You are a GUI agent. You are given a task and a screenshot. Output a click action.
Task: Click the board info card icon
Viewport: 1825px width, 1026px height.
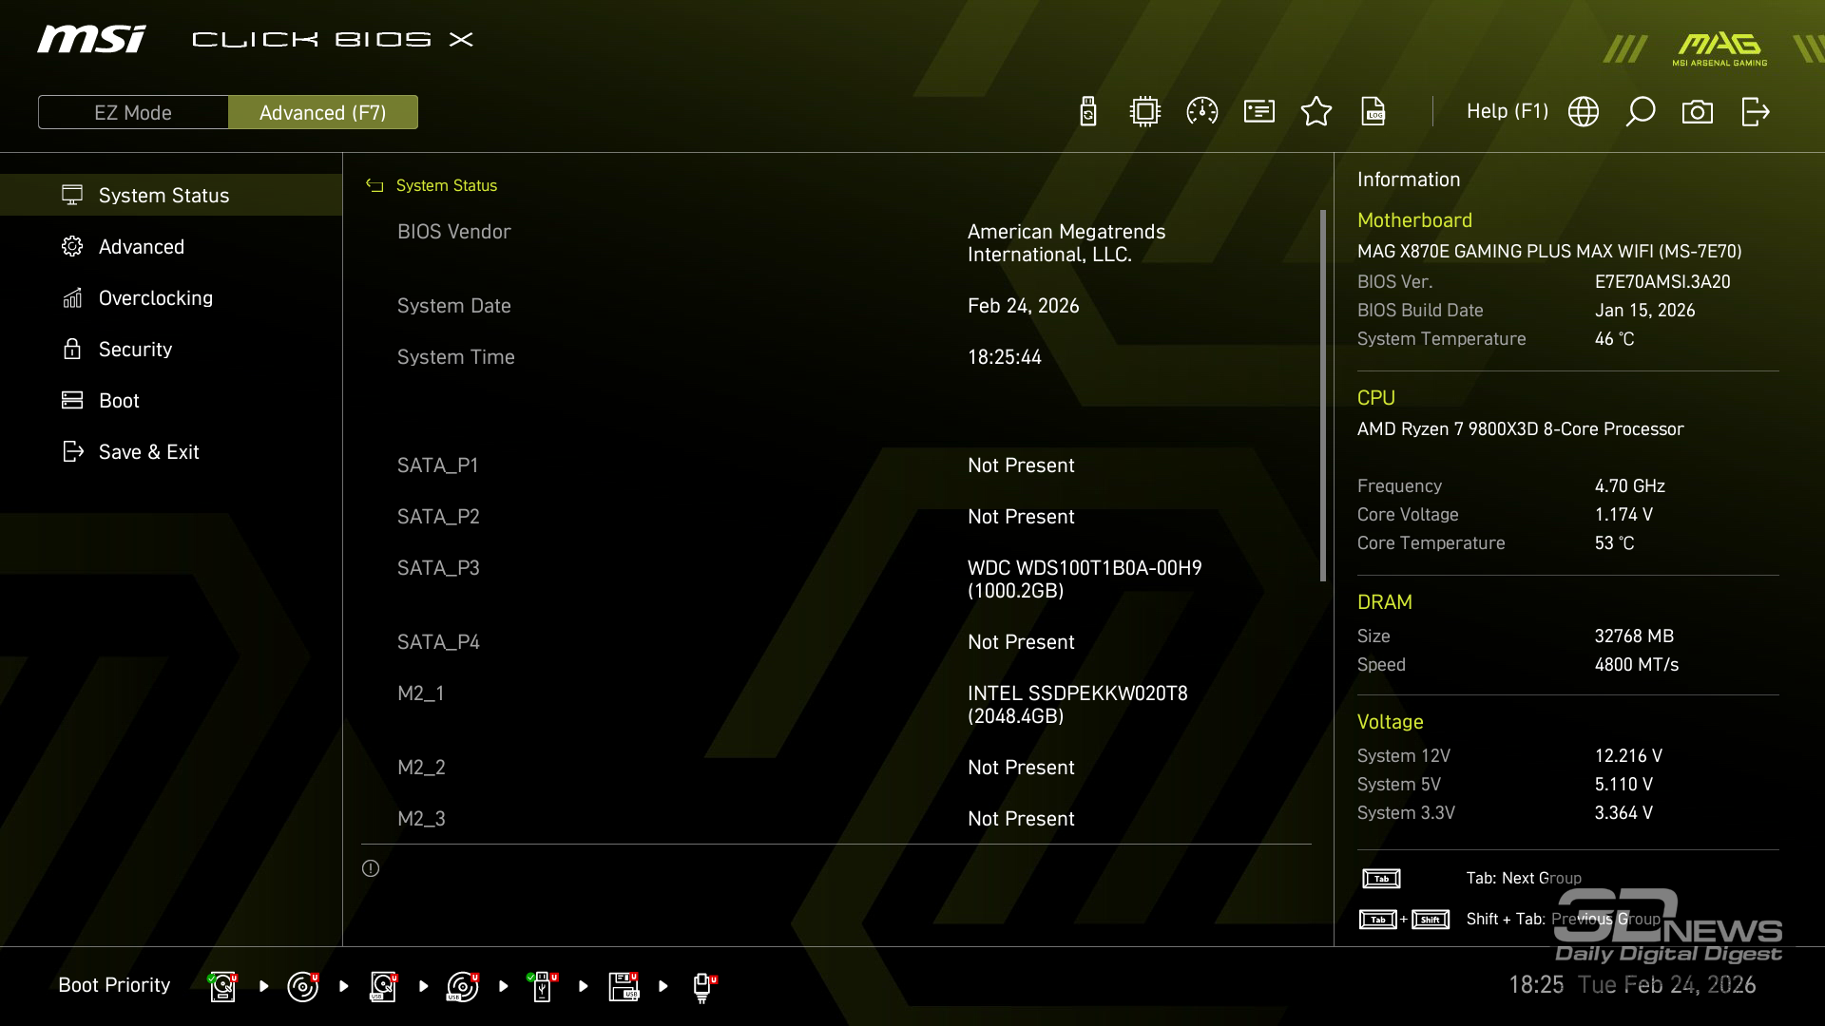(1259, 112)
